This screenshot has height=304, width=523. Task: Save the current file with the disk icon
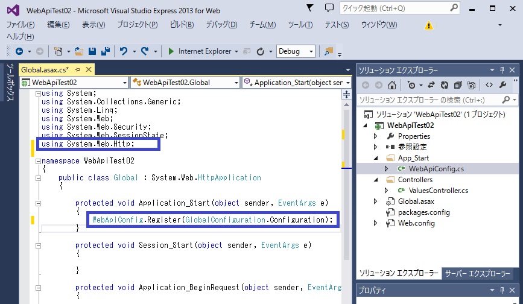92,51
